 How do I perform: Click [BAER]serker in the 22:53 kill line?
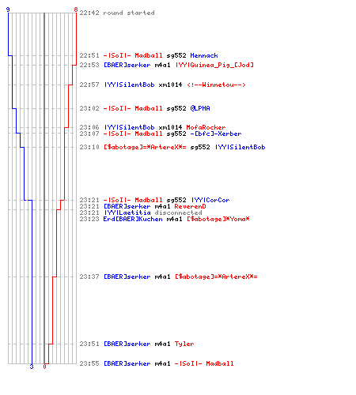coord(127,65)
